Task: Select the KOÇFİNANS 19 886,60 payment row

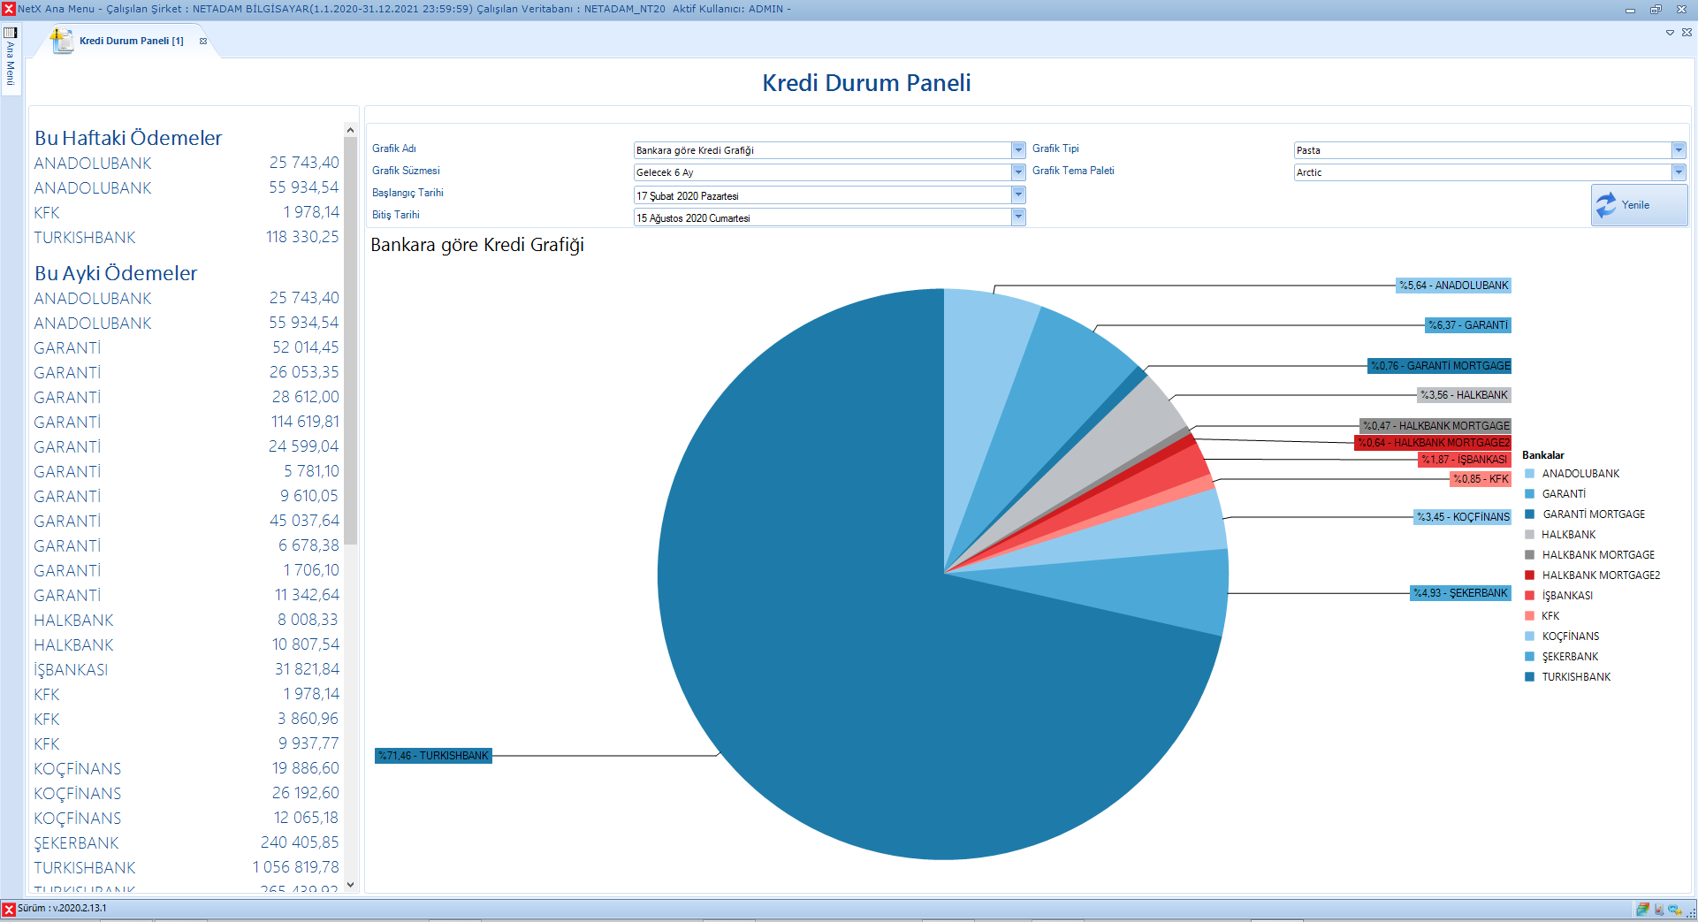Action: 187,769
